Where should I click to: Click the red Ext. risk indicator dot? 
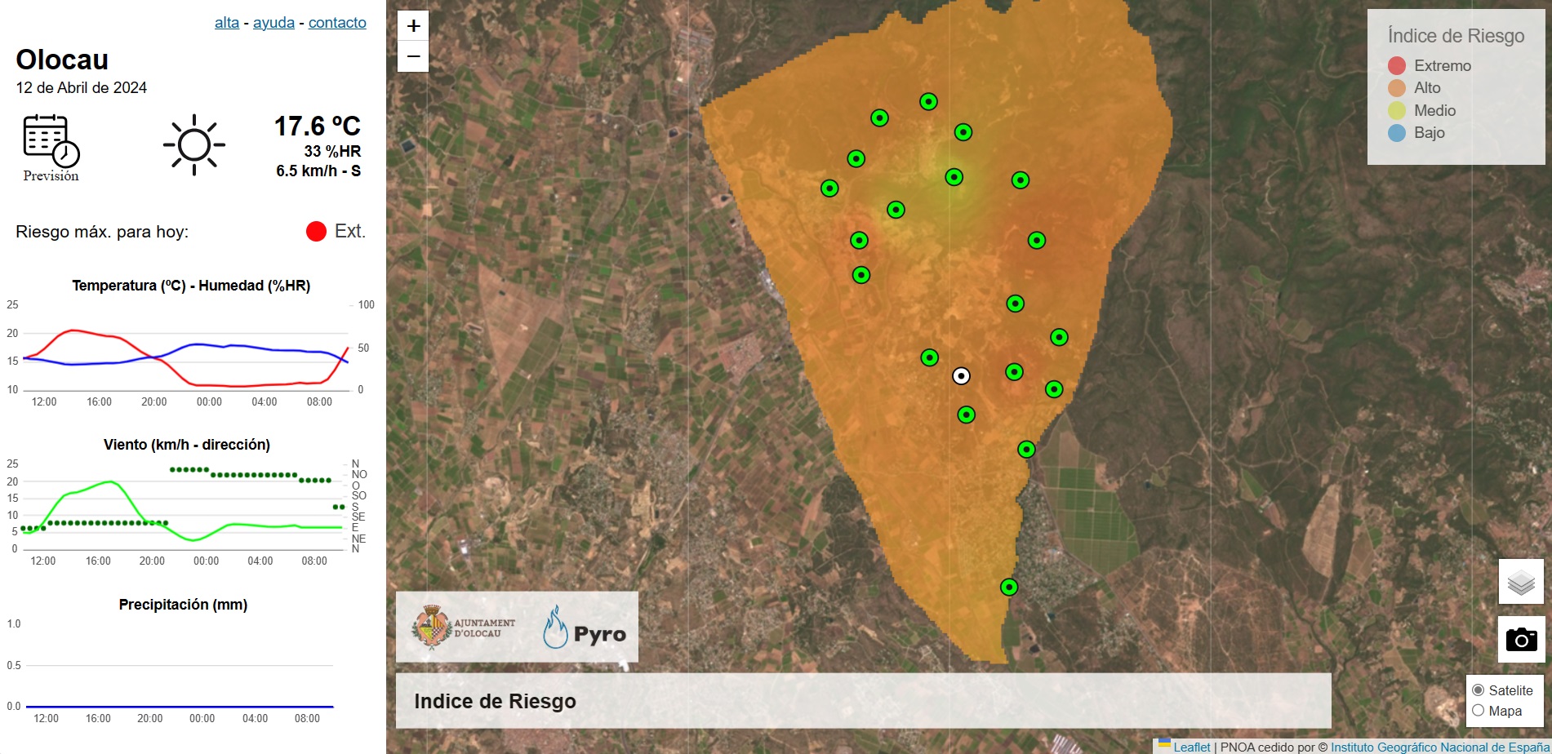pyautogui.click(x=315, y=231)
